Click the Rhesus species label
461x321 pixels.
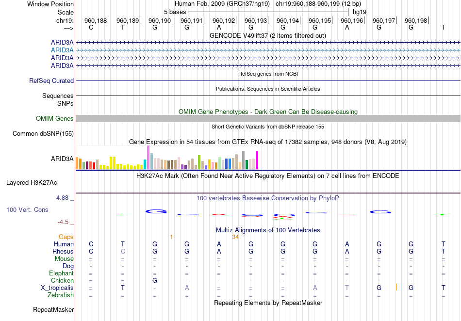(63, 251)
